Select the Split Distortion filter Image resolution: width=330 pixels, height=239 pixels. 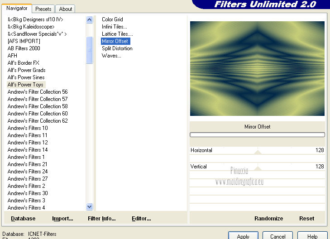point(117,48)
